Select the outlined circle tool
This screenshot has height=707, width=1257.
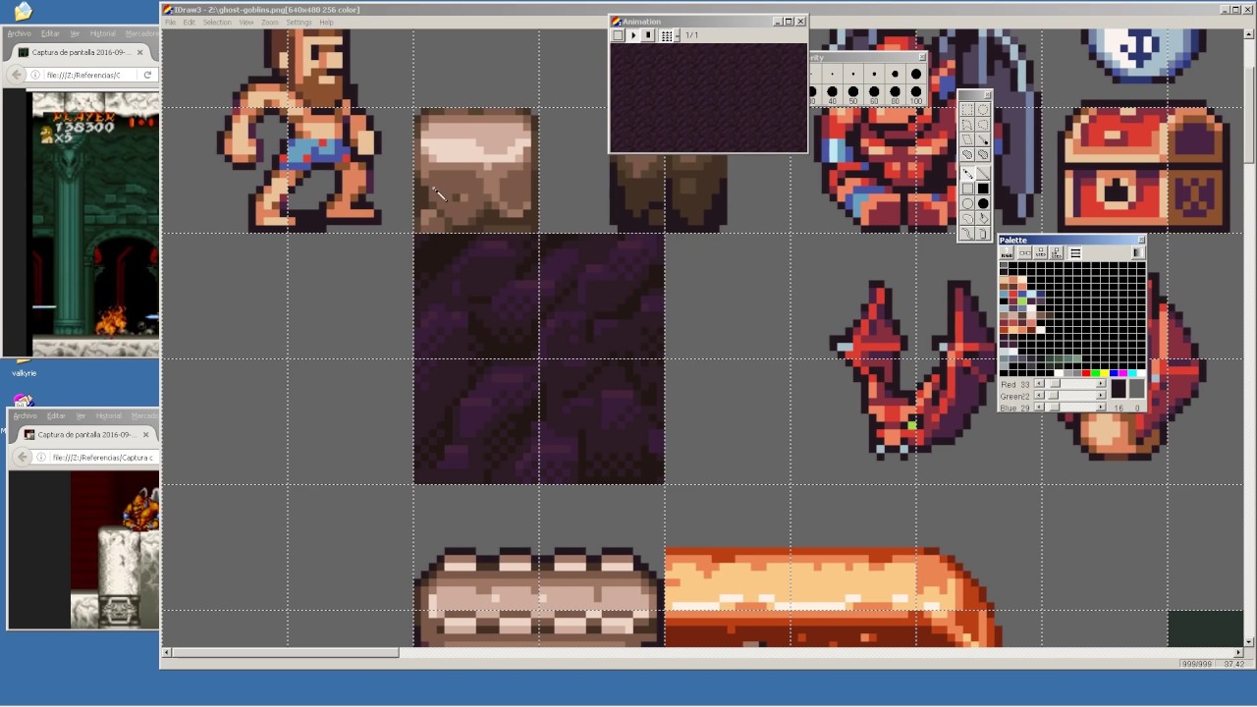coord(967,203)
